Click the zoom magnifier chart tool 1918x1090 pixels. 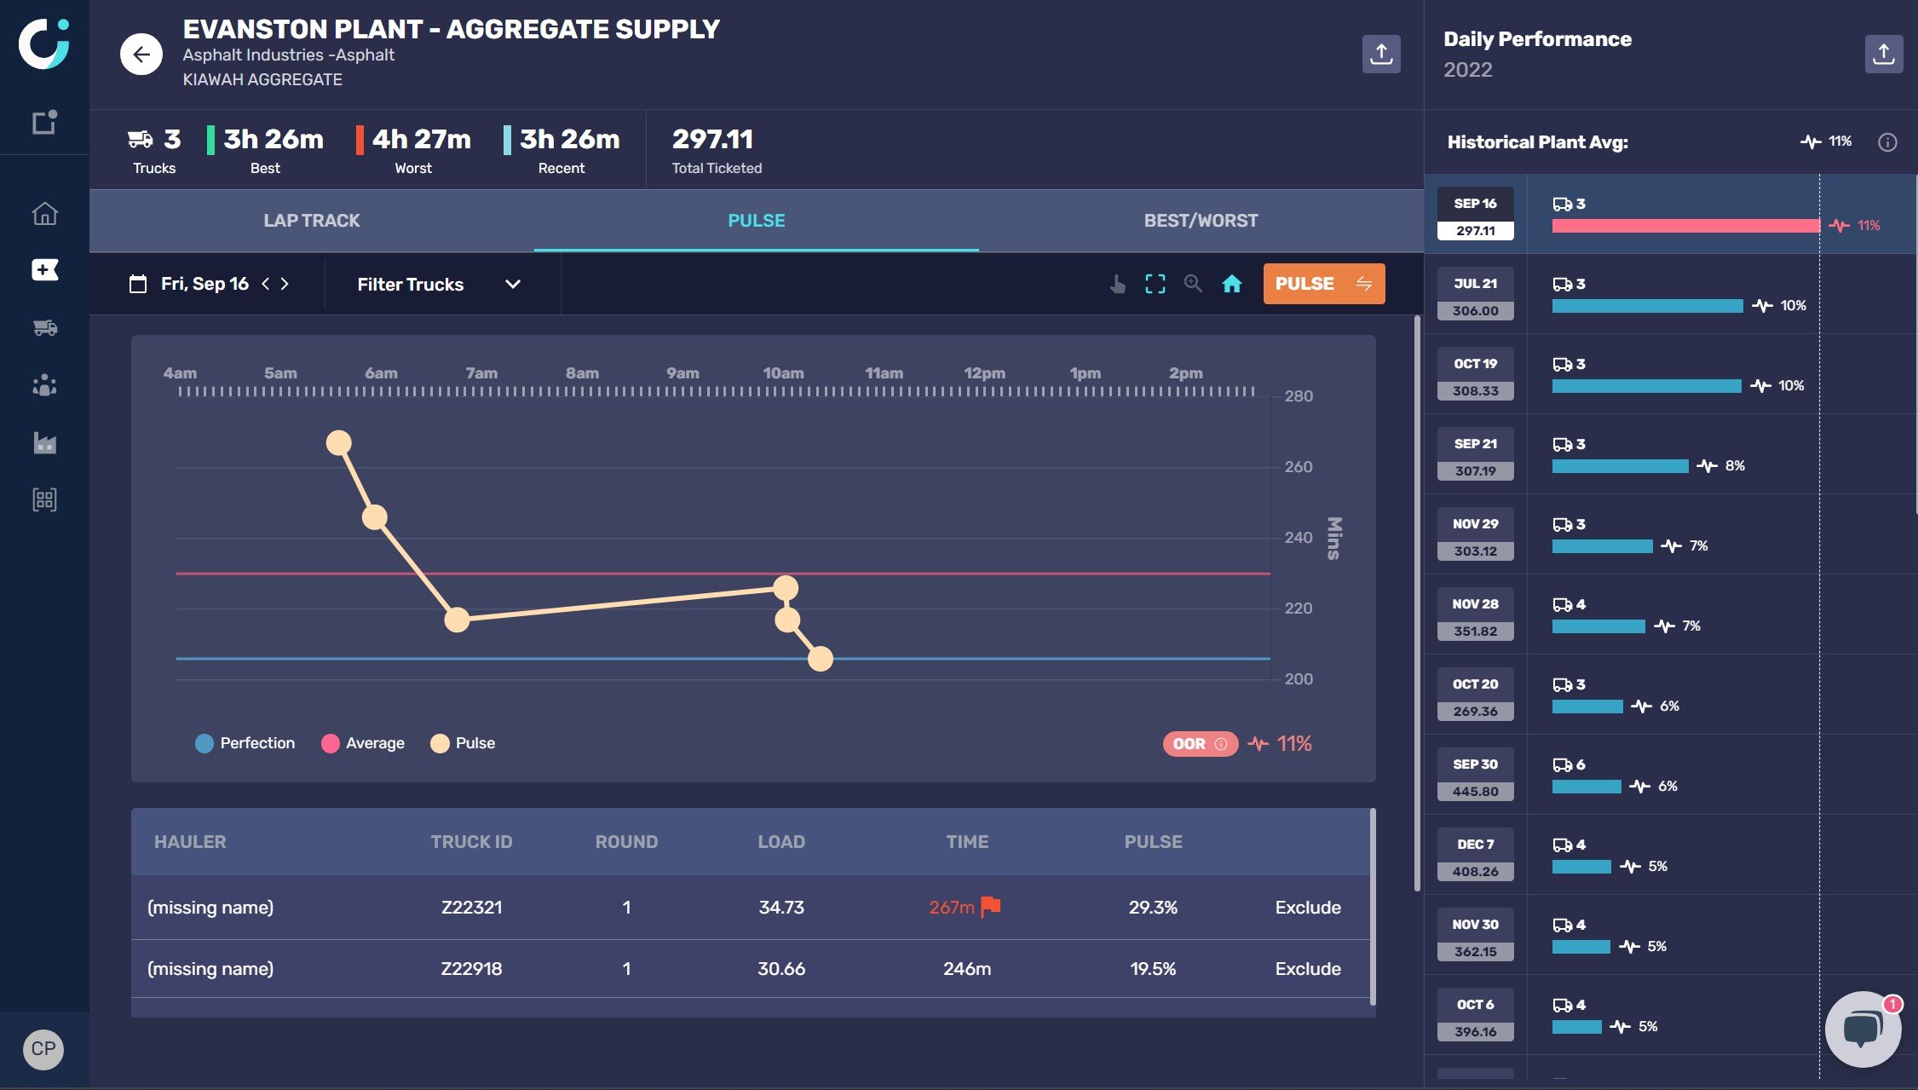tap(1193, 284)
